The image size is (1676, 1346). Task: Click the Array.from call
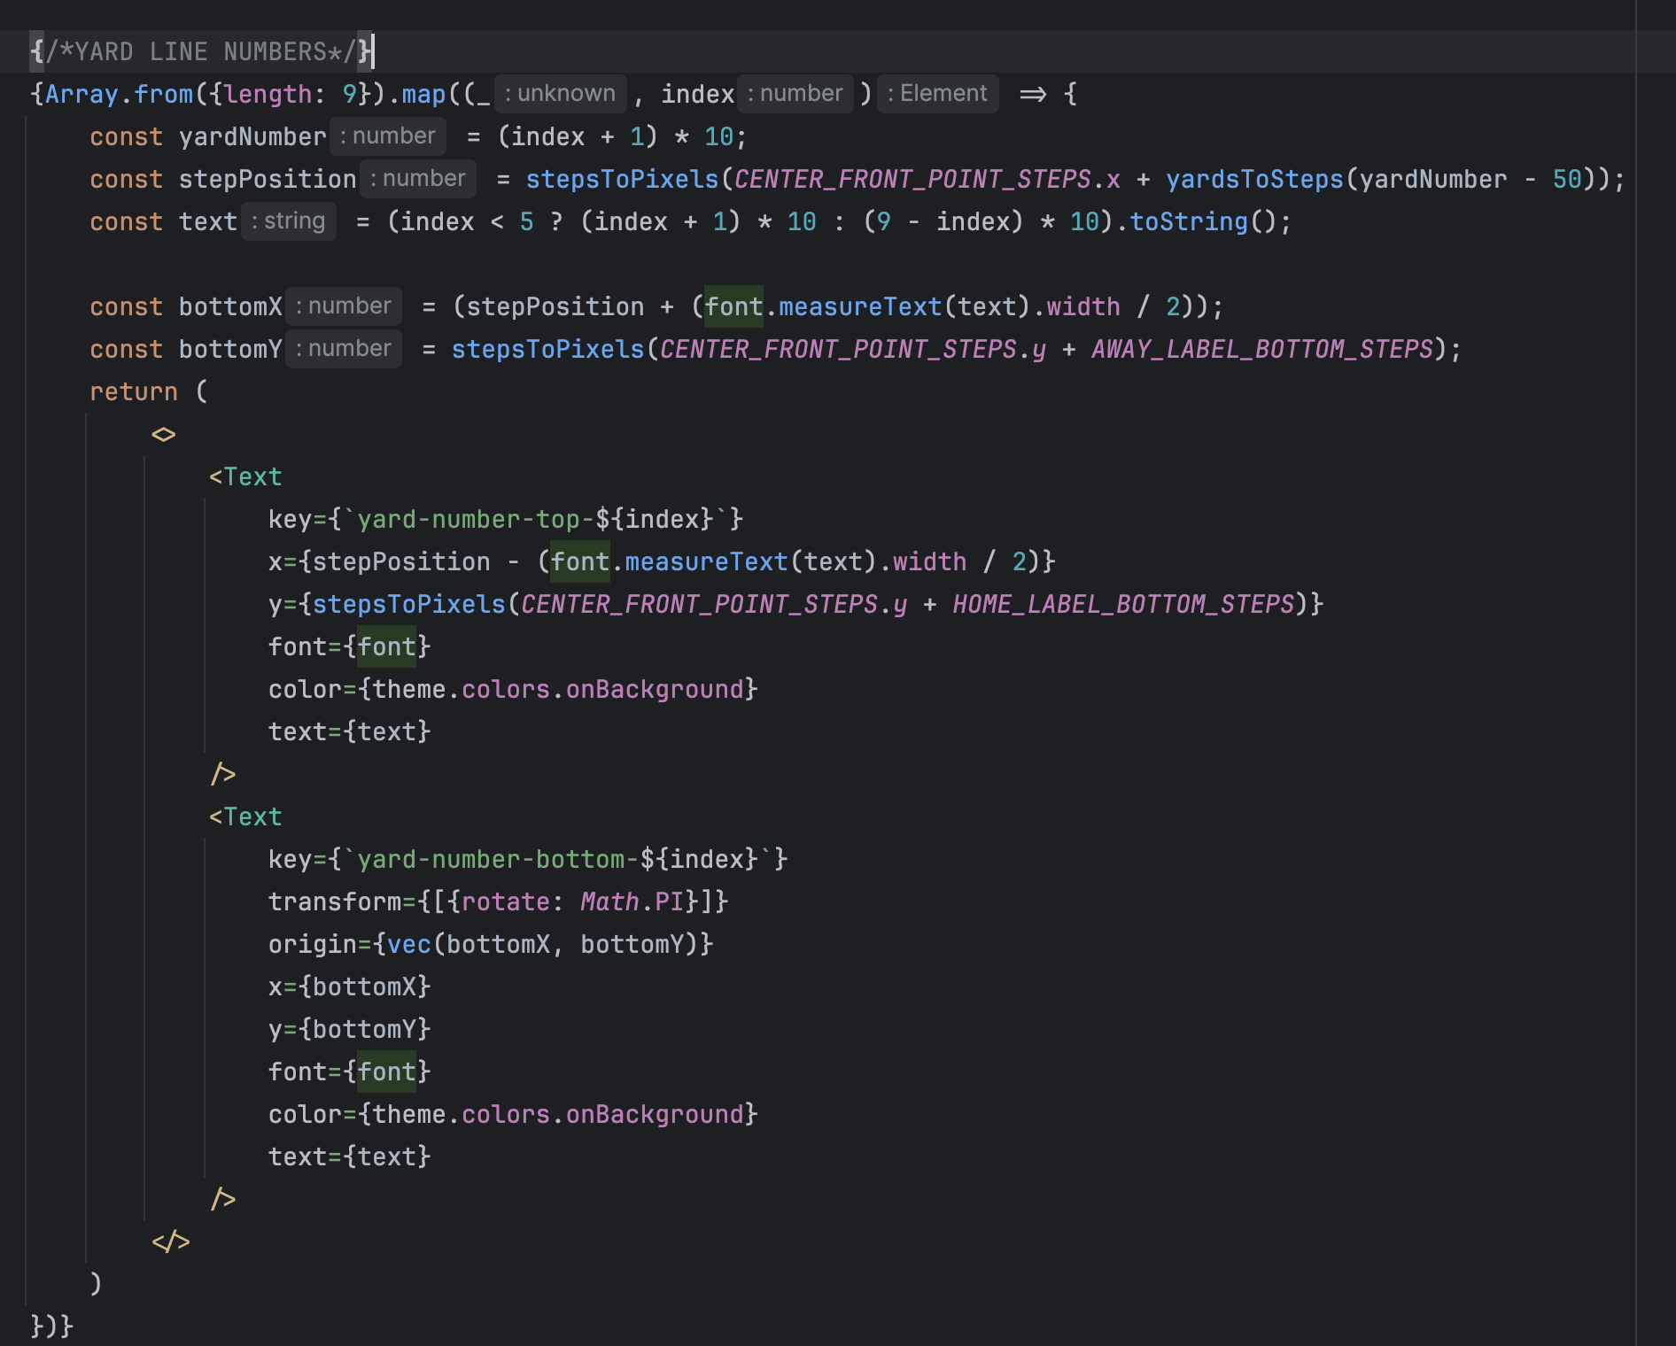[119, 95]
